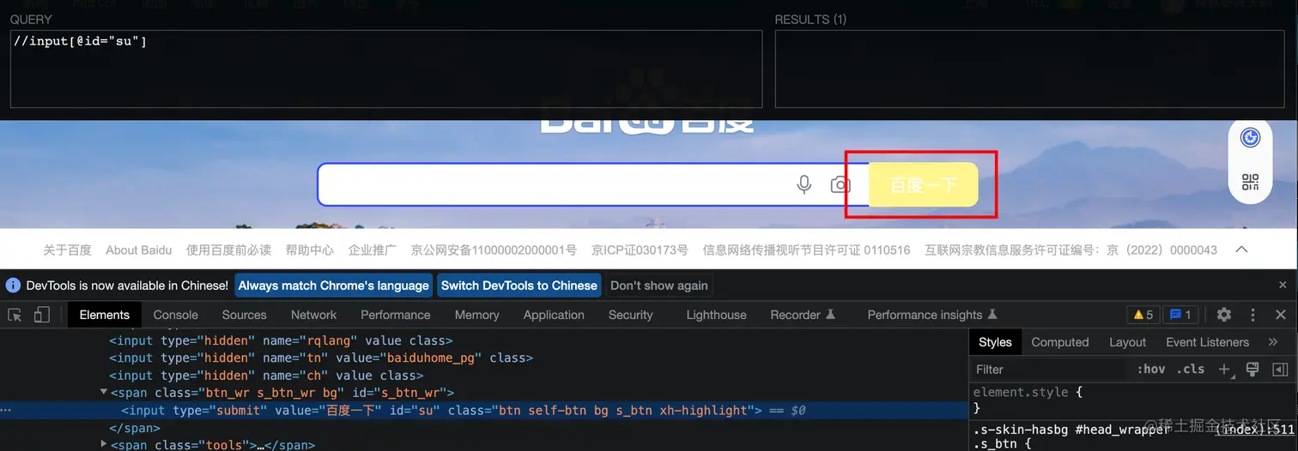This screenshot has height=451, width=1298.
Task: Focus the Styles Filter input
Action: tap(1049, 369)
